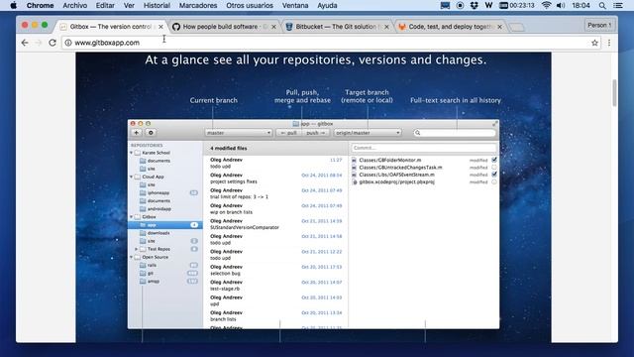Open the Archivo menu
The width and height of the screenshot is (634, 357).
(75, 5)
